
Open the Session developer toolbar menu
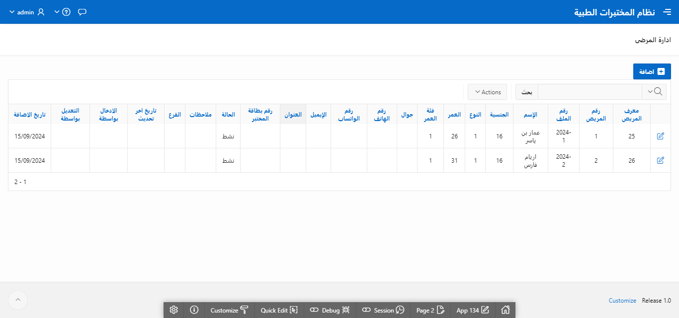click(383, 310)
